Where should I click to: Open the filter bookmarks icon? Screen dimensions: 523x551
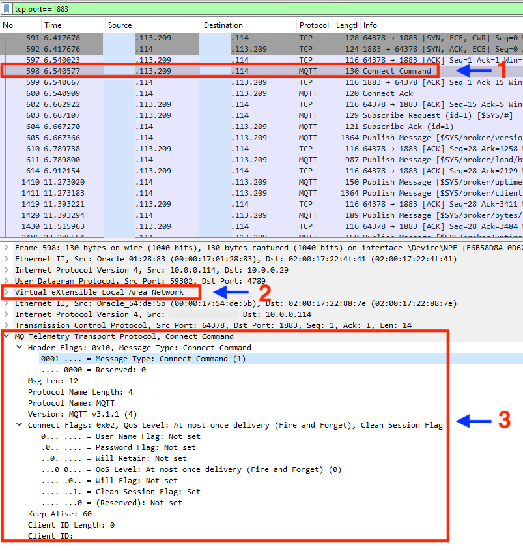click(x=7, y=8)
